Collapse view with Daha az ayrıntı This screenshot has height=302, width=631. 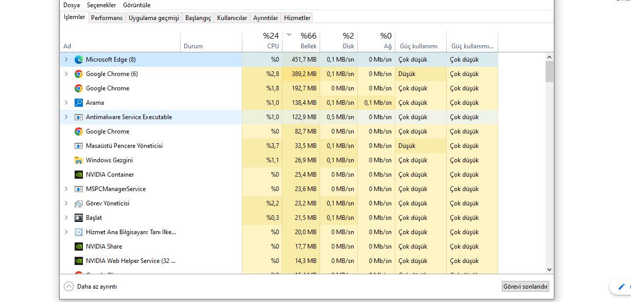[x=91, y=287]
